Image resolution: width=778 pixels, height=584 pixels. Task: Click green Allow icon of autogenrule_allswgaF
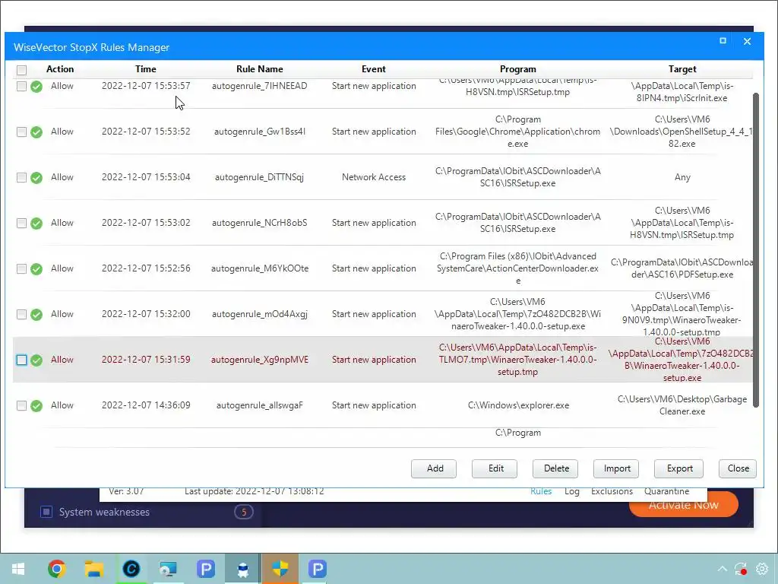click(36, 406)
